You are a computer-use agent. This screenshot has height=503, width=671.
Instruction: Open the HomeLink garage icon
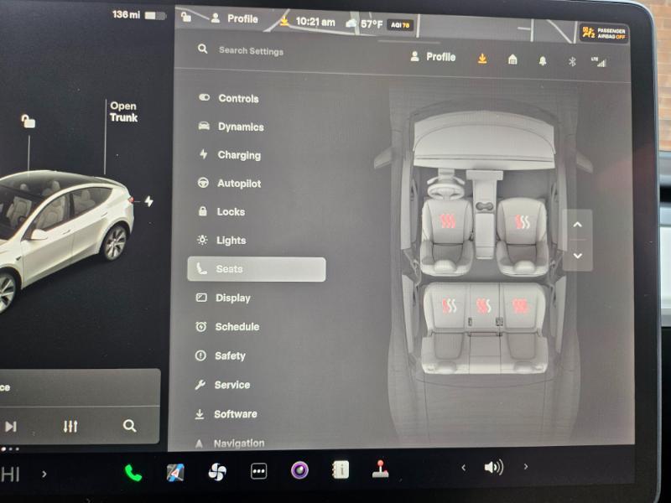512,59
